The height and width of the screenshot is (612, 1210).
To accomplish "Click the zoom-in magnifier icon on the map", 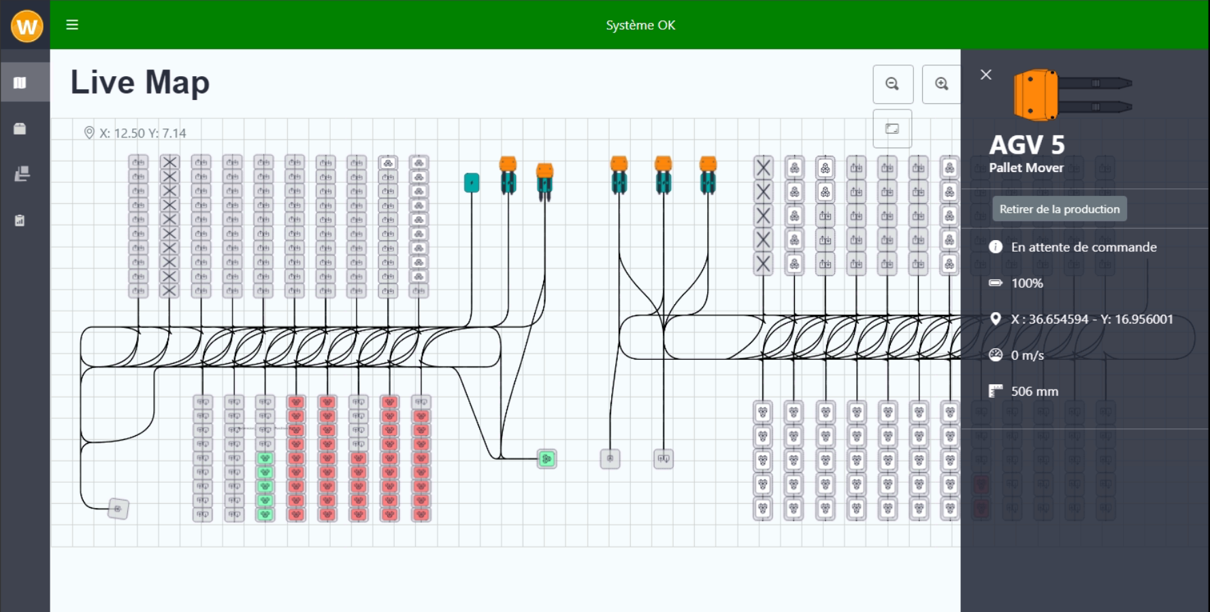I will (942, 83).
